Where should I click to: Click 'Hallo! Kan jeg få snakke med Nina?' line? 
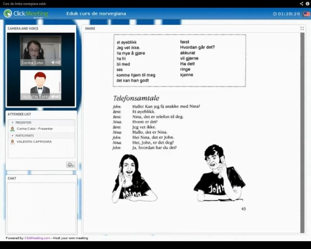(x=166, y=106)
